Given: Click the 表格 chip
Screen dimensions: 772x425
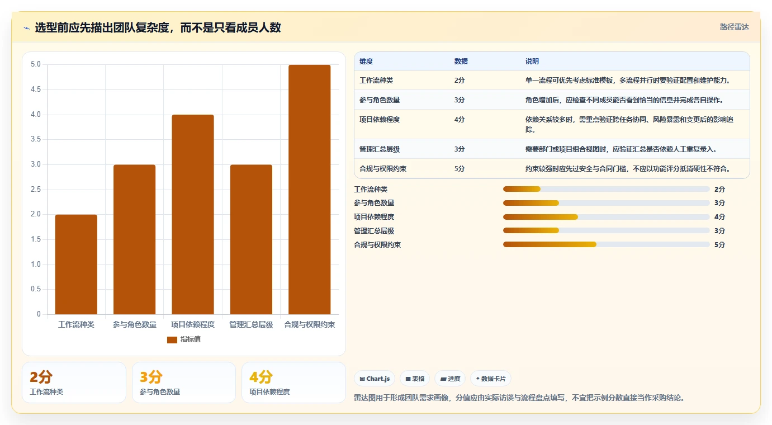Looking at the screenshot, I should [x=415, y=379].
